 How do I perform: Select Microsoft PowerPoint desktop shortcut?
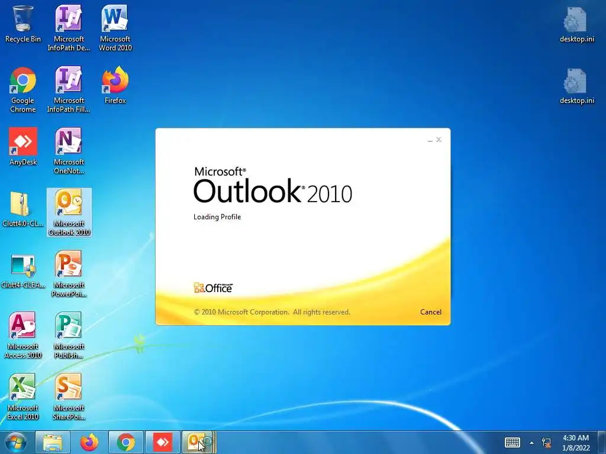[x=69, y=274]
